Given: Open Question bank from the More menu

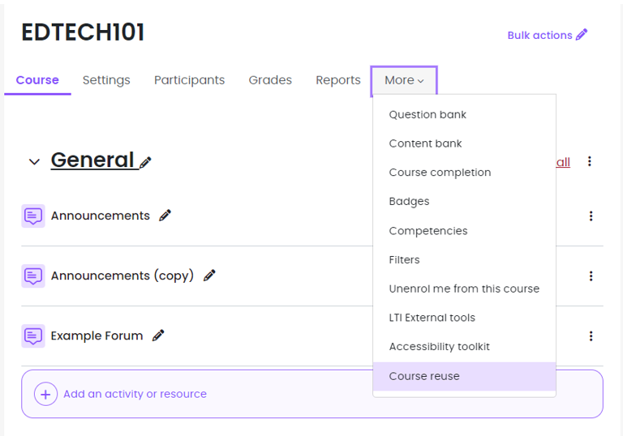Looking at the screenshot, I should [x=428, y=114].
